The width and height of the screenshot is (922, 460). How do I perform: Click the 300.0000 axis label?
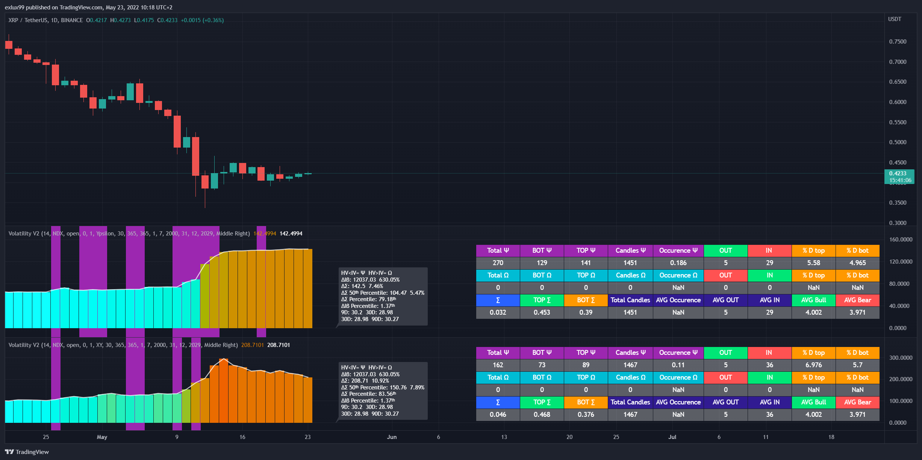pos(901,358)
